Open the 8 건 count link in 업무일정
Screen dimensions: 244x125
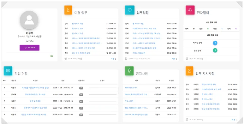173,59
